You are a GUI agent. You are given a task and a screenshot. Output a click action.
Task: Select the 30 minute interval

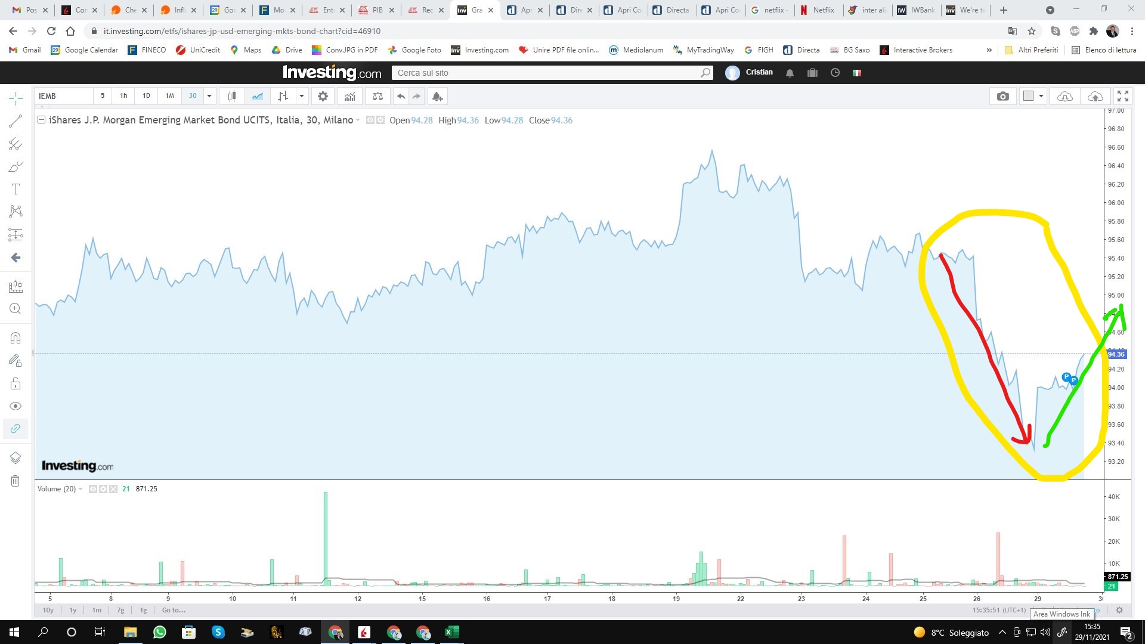pos(193,95)
